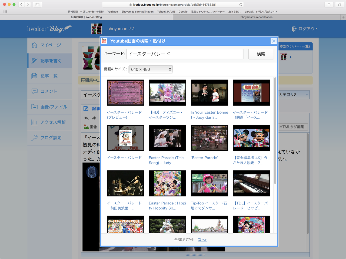Screen dimensions: 346x259
Task: Select the 【完全編集版 4K】 Mickey Minnie thumbnail
Action: coord(251,138)
